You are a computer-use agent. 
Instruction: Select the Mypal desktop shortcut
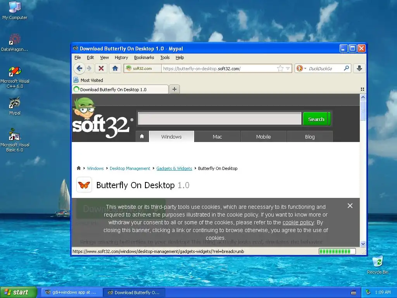(x=15, y=106)
